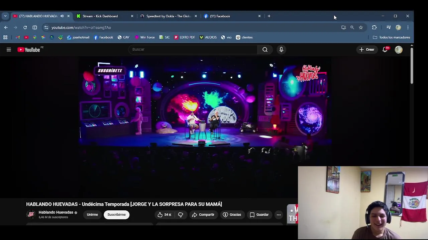Open the YouTube guide hamburger menu
The image size is (428, 240).
click(x=9, y=50)
